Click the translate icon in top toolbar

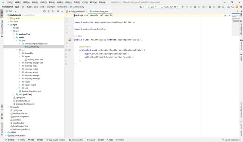(x=228, y=7)
